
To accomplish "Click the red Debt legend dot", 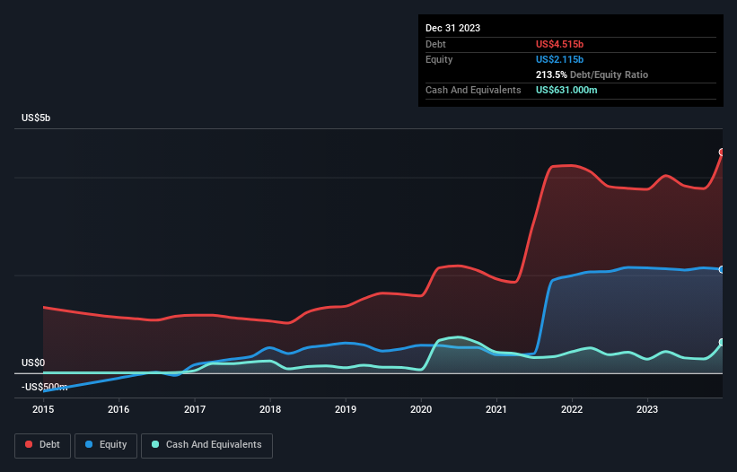I will point(29,444).
